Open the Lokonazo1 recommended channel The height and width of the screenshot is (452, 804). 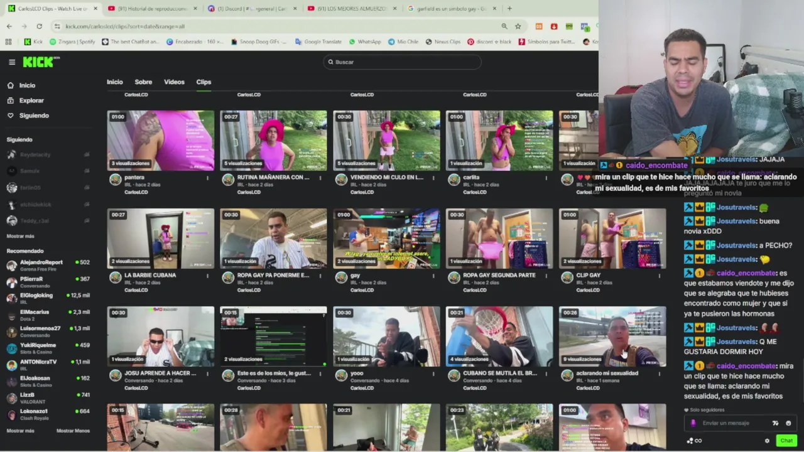click(x=48, y=414)
